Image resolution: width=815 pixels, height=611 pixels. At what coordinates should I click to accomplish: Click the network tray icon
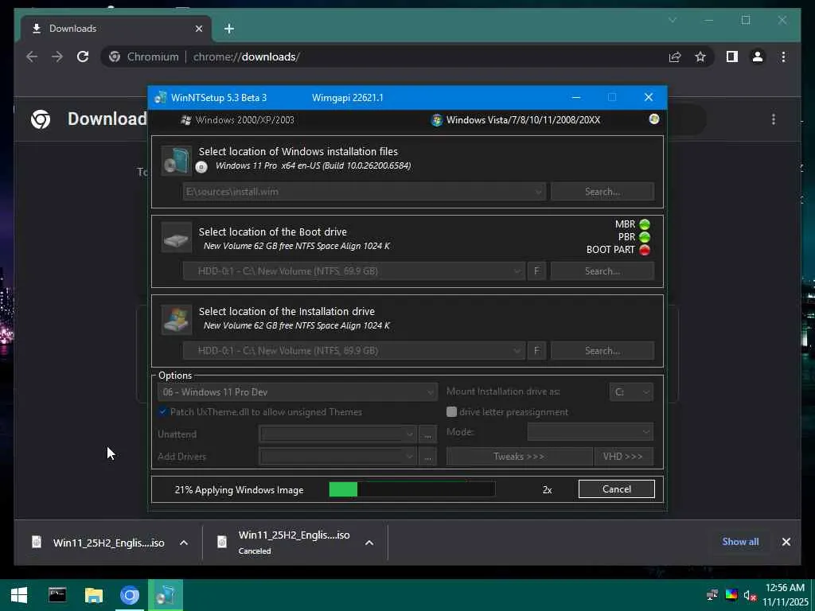712,595
